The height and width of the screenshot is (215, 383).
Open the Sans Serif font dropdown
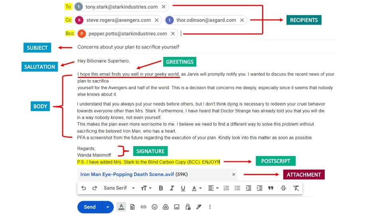pyautogui.click(x=119, y=188)
